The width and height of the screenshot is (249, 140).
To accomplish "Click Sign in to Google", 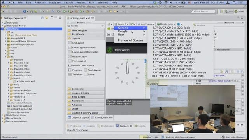I will pyautogui.click(x=234, y=137).
